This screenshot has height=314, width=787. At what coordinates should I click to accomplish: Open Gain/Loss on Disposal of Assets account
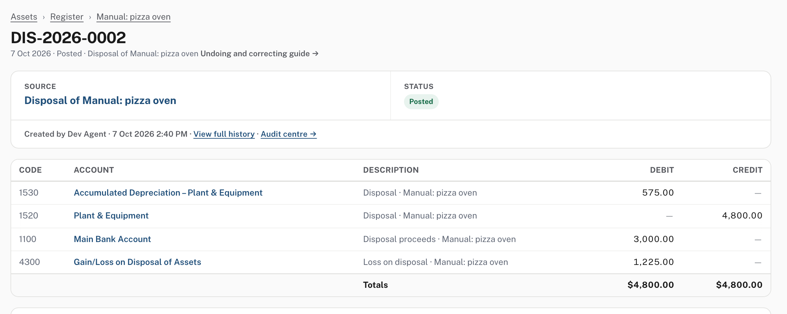tap(137, 262)
